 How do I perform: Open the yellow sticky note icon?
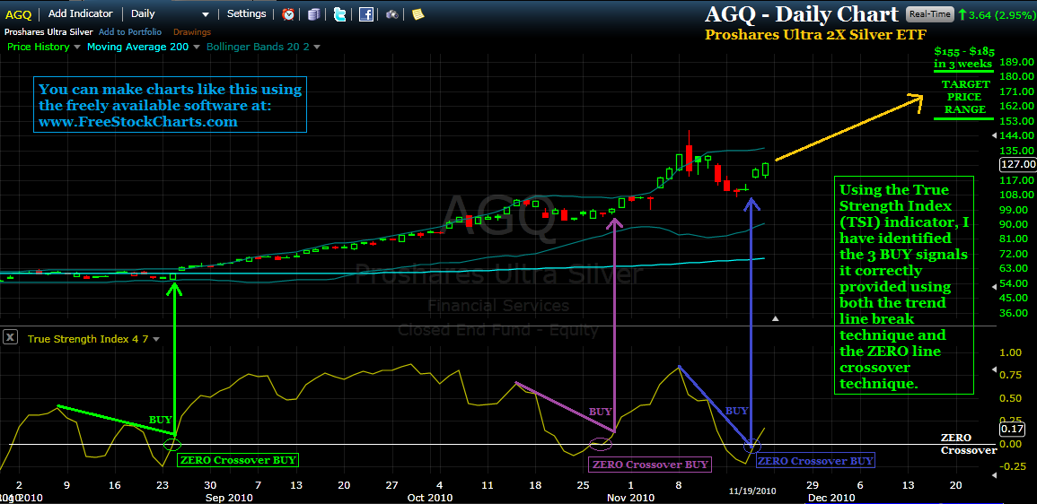(x=417, y=13)
